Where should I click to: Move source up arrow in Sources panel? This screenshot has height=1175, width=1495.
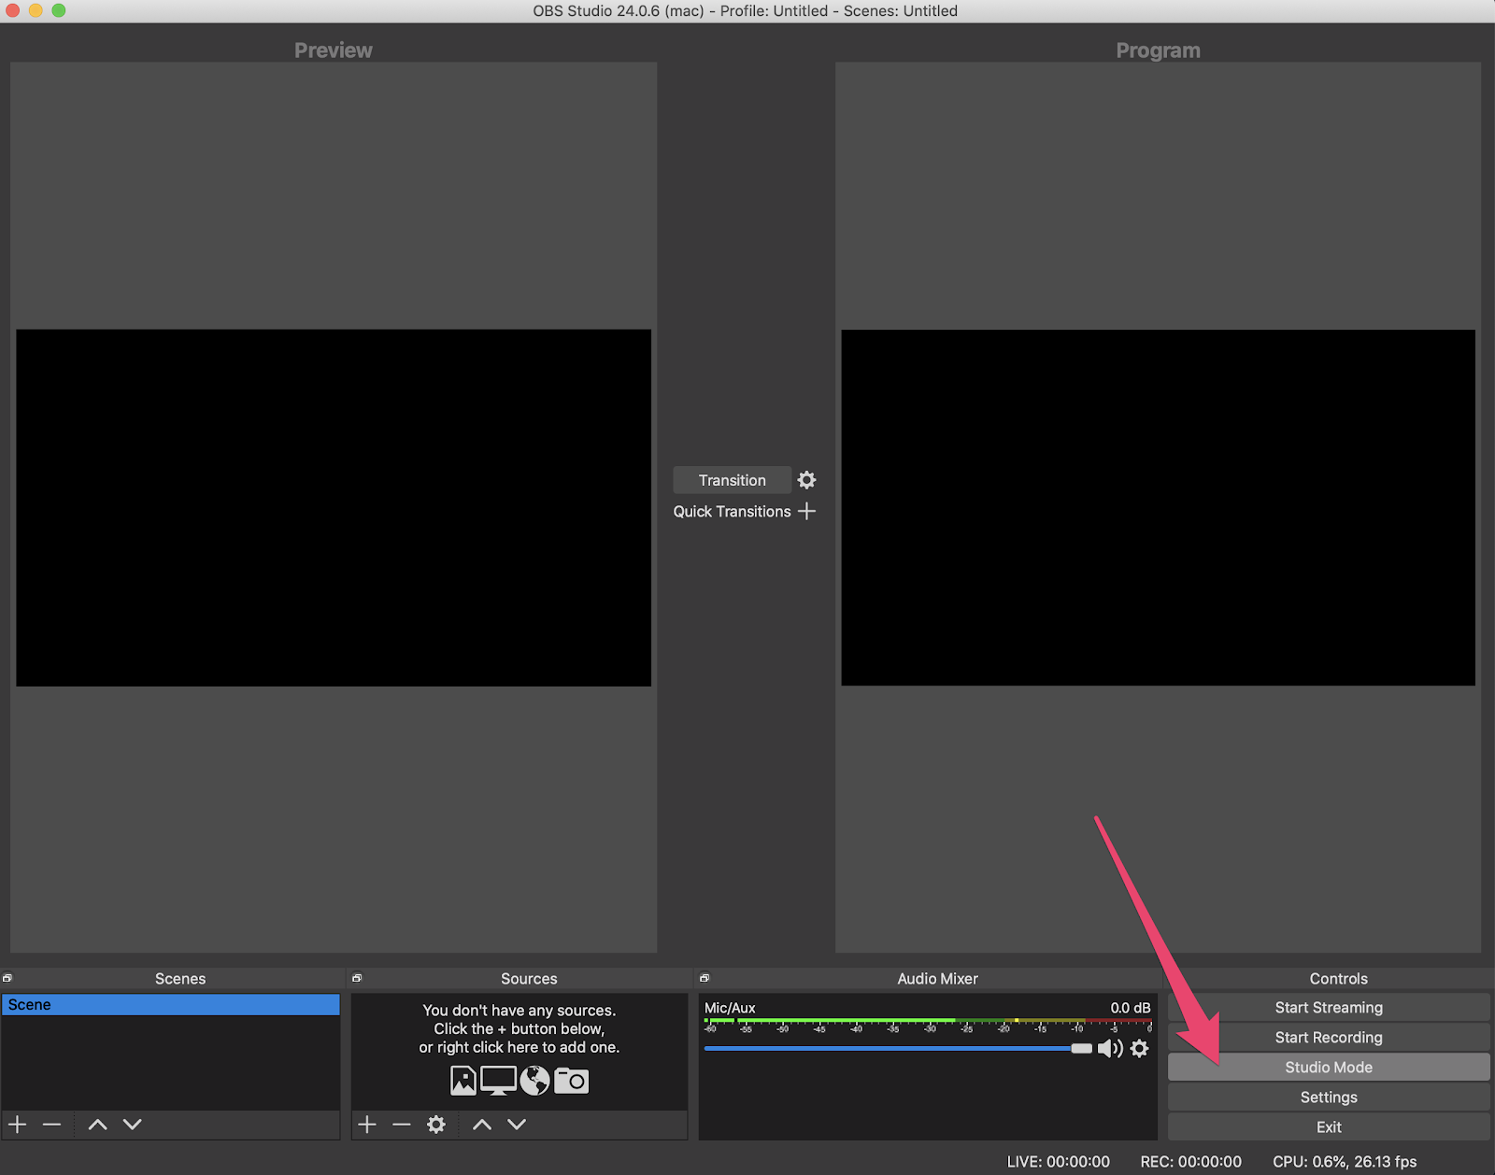(x=482, y=1125)
